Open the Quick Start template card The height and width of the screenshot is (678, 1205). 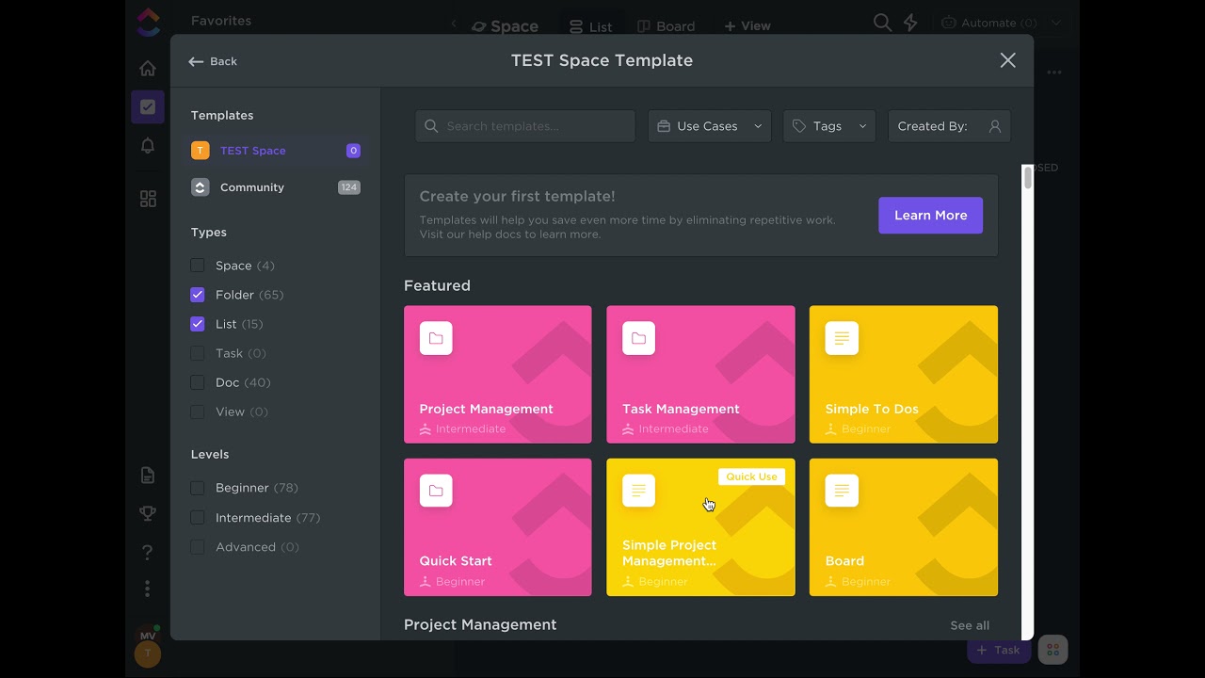pos(498,527)
